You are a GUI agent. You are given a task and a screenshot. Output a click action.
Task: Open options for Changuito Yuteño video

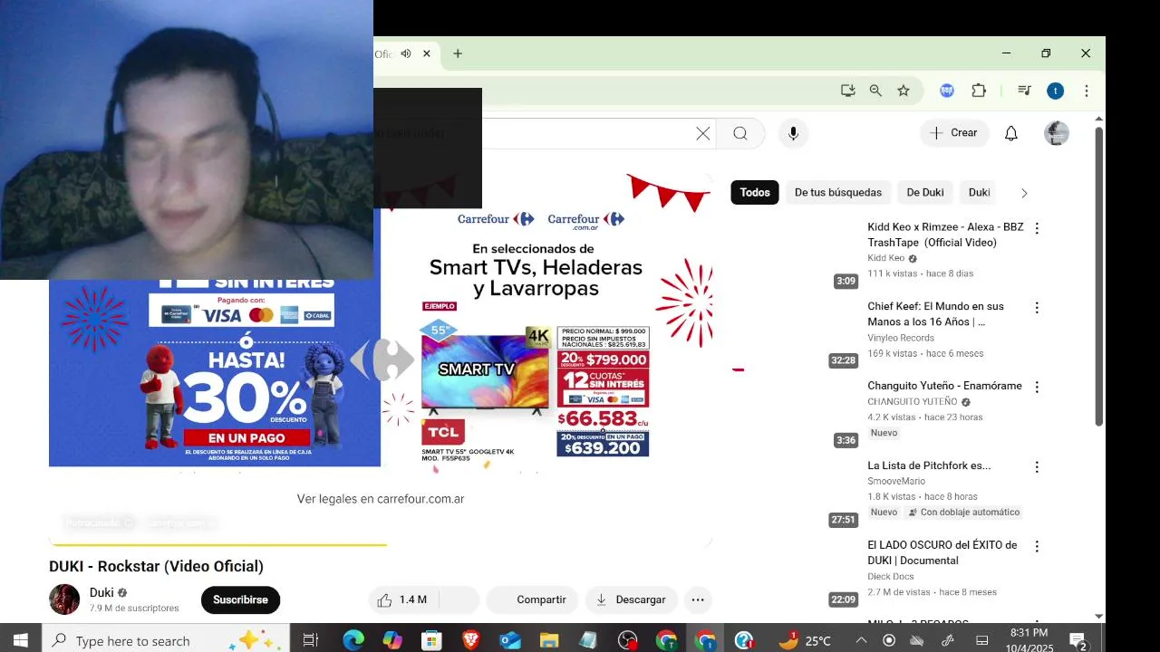pos(1037,387)
